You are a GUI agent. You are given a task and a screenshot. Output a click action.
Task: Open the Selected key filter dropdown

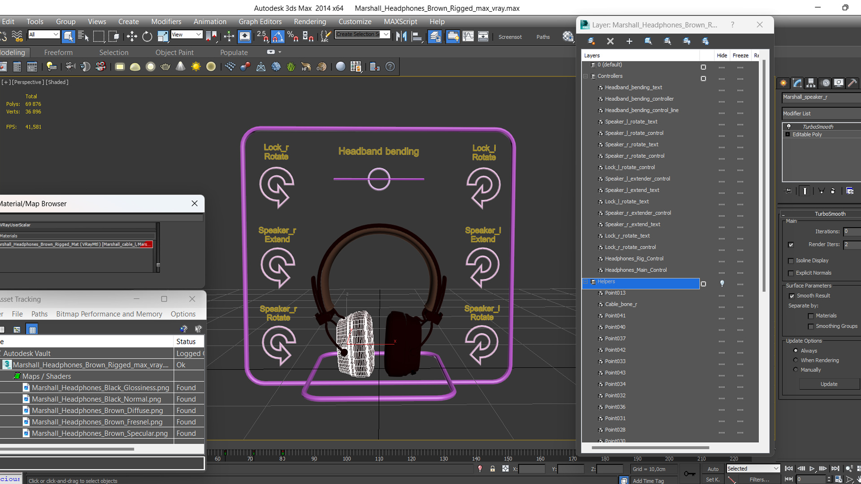(x=753, y=468)
